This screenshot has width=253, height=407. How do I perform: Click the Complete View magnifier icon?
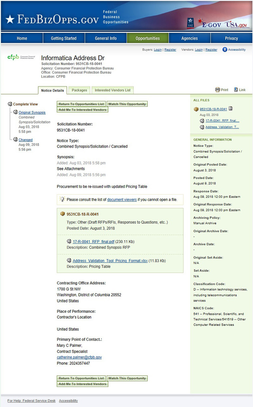point(10,104)
